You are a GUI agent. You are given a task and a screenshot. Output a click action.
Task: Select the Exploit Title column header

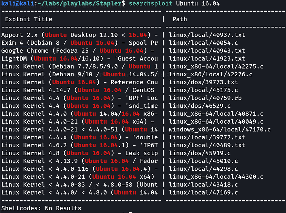tap(29, 19)
